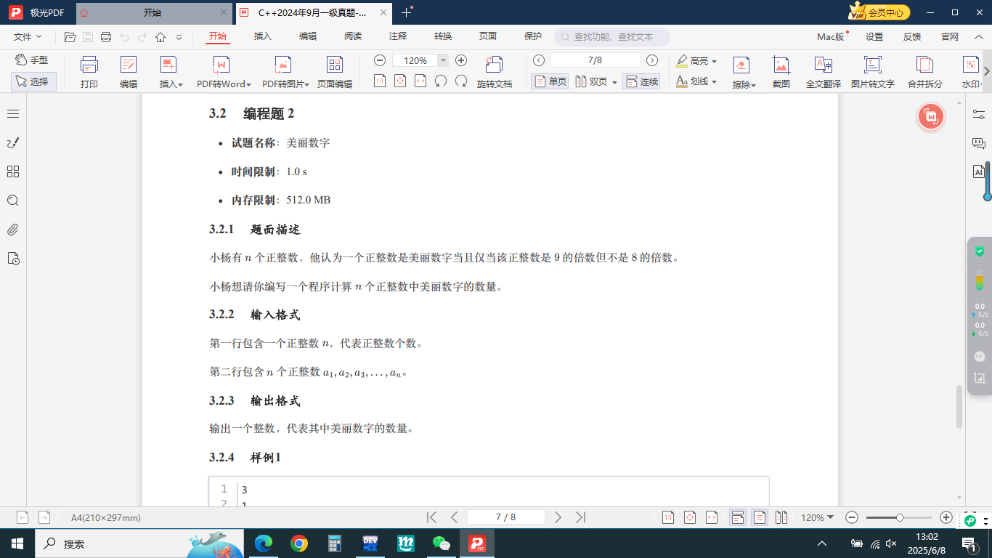This screenshot has height=558, width=992.
Task: Rotate page counterclockwise icon in ribbon
Action: click(x=440, y=81)
